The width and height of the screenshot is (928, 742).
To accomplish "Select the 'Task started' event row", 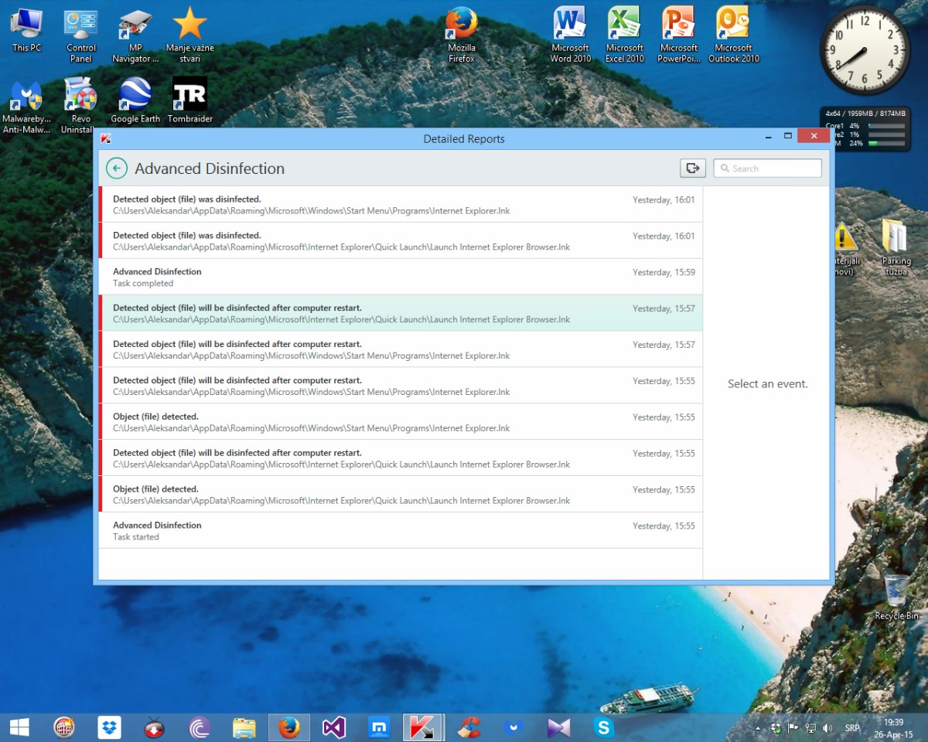I will [401, 530].
